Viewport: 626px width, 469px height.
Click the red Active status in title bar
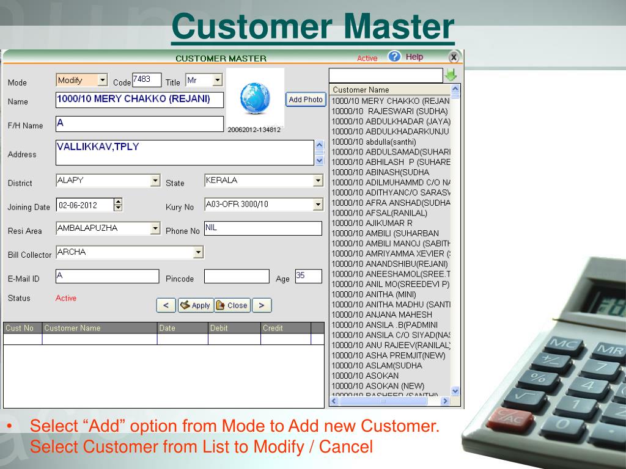point(367,58)
